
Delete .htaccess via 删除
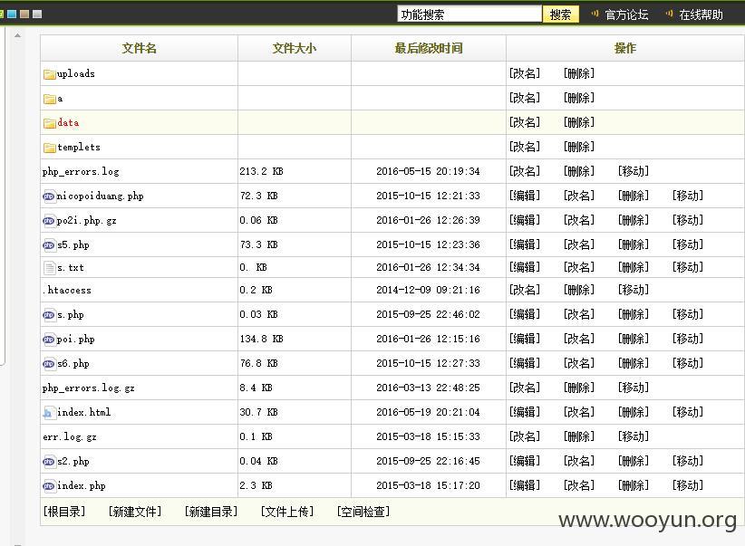[x=579, y=290]
